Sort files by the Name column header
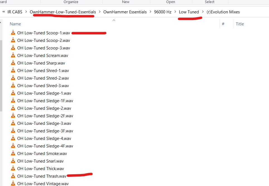 pos(15,24)
